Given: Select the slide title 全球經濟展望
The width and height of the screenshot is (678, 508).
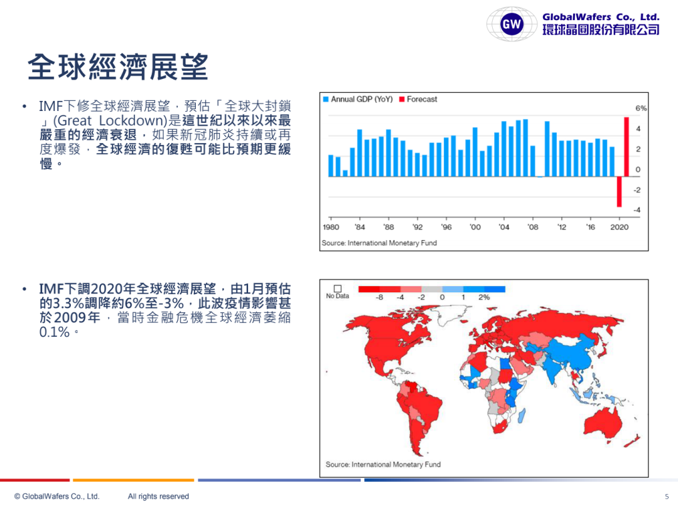Looking at the screenshot, I should point(117,66).
